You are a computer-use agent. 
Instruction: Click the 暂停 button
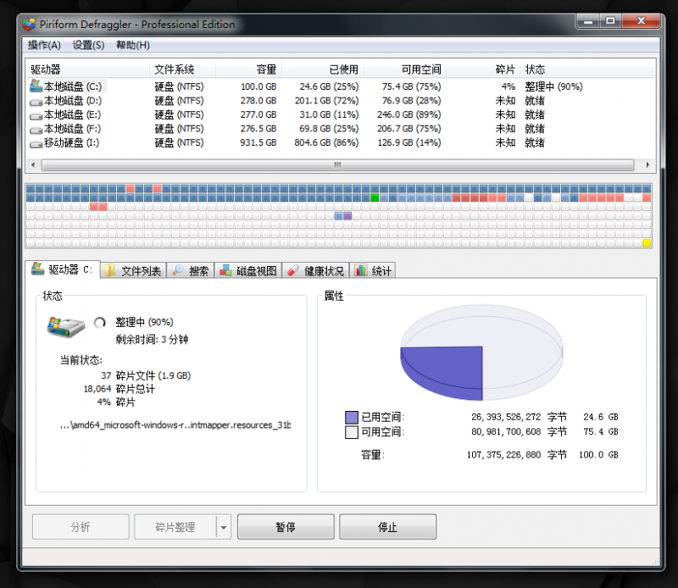[286, 527]
